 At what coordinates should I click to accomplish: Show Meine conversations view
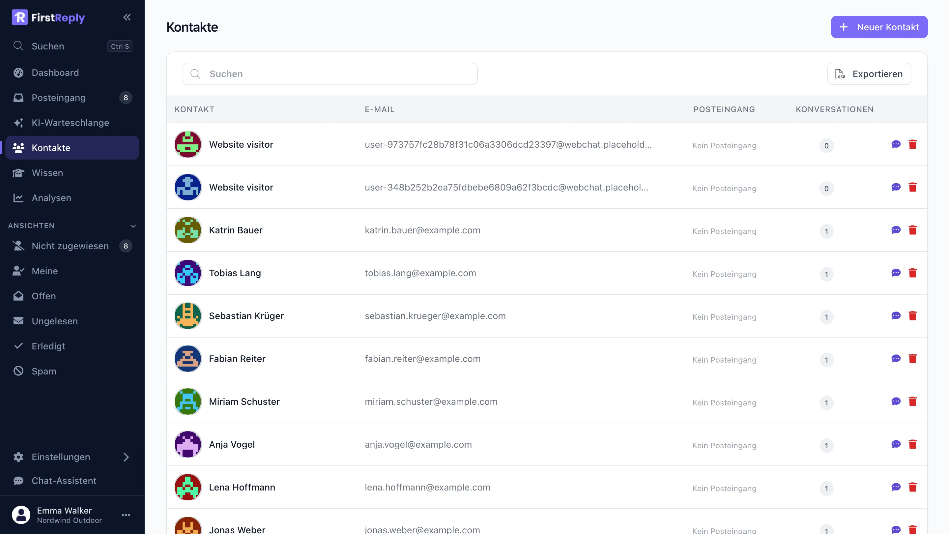coord(72,271)
